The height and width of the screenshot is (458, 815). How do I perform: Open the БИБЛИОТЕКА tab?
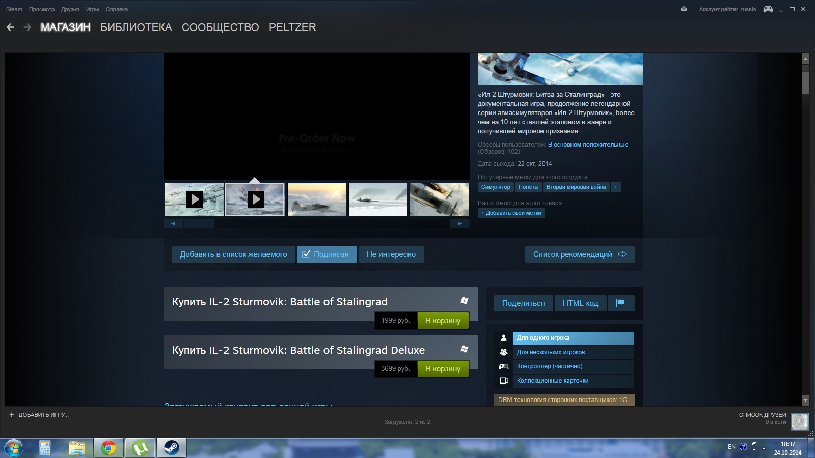tap(136, 27)
